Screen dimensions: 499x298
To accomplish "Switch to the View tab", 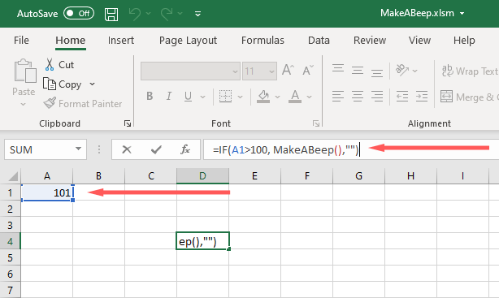I will tap(419, 41).
